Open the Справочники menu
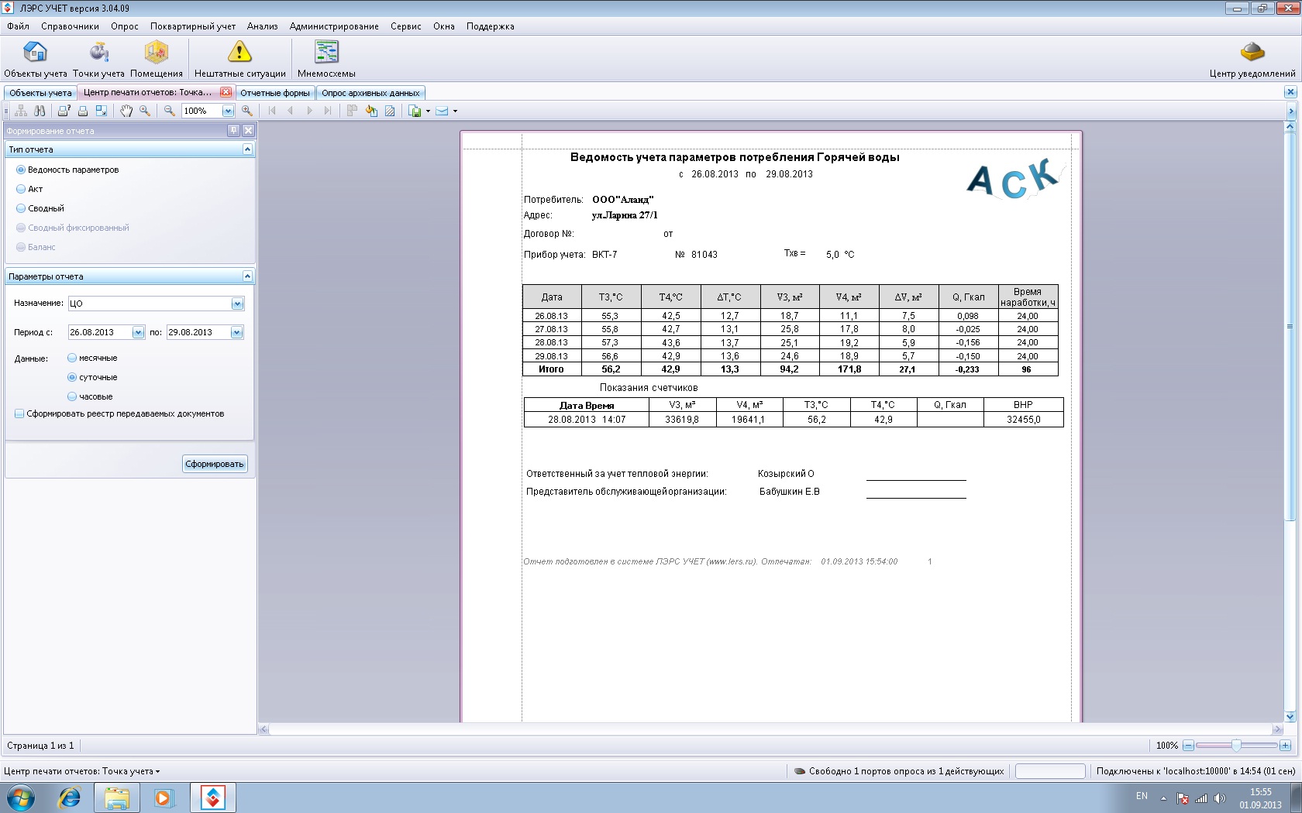This screenshot has width=1302, height=813. (x=70, y=26)
